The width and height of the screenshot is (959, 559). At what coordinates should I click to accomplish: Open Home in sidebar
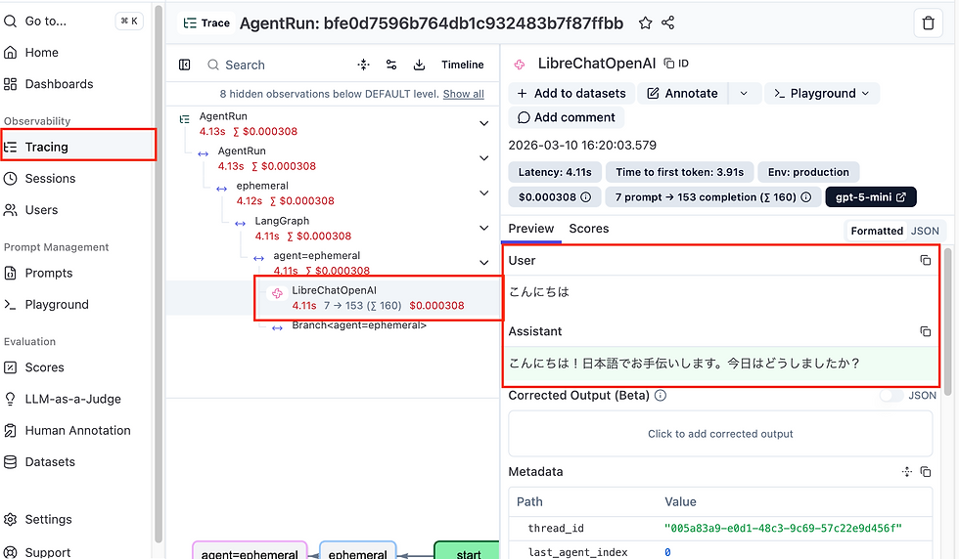[41, 53]
